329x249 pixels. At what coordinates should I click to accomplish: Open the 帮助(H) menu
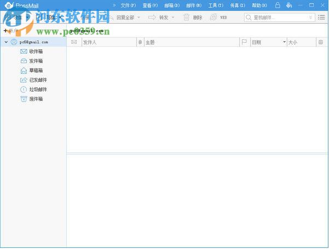[x=259, y=5]
